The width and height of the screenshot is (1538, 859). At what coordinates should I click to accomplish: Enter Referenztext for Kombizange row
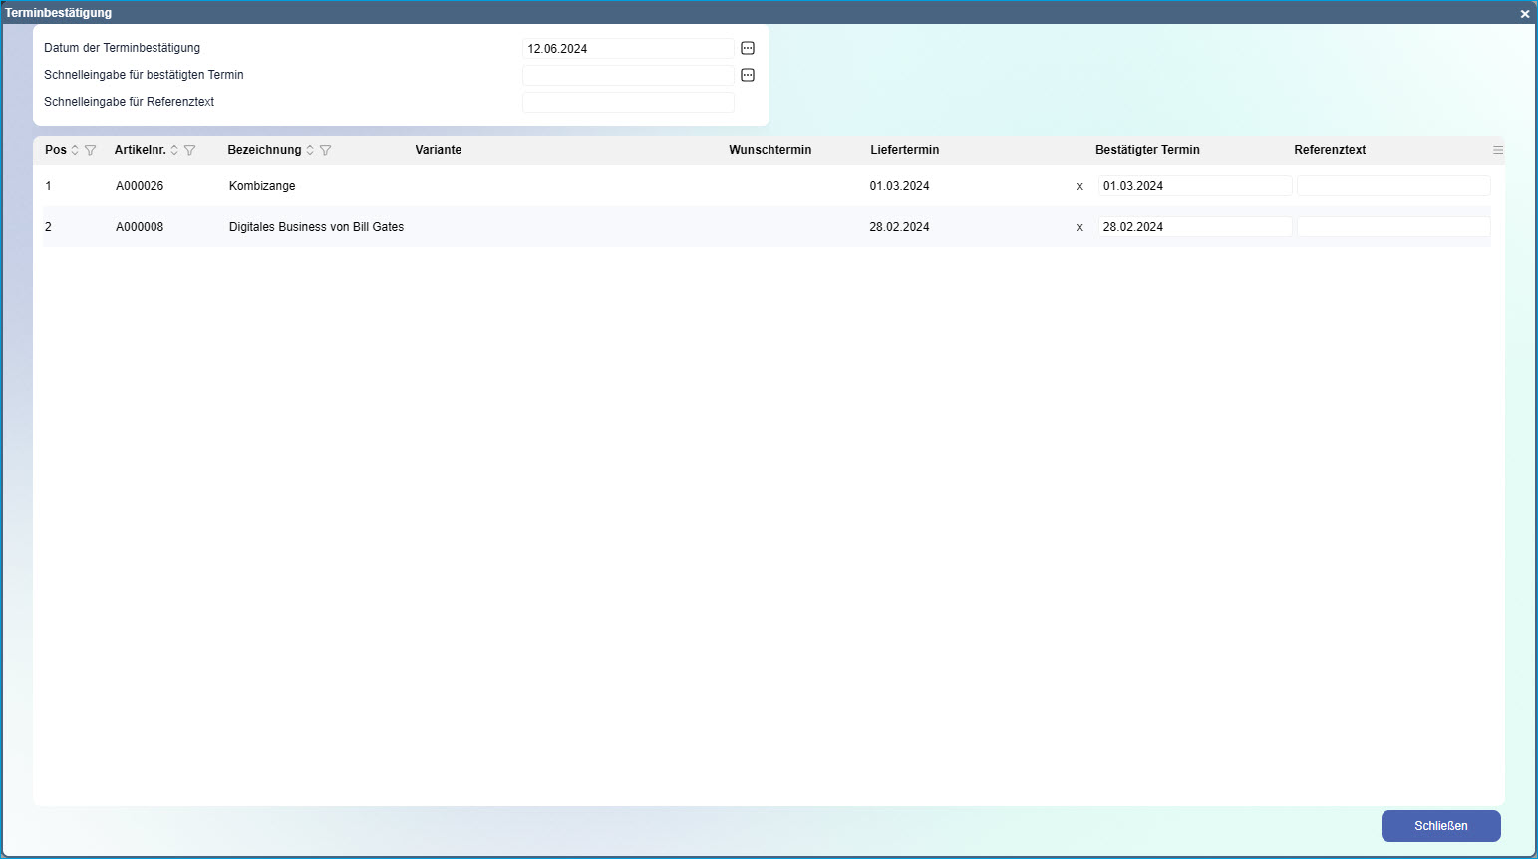(1392, 186)
